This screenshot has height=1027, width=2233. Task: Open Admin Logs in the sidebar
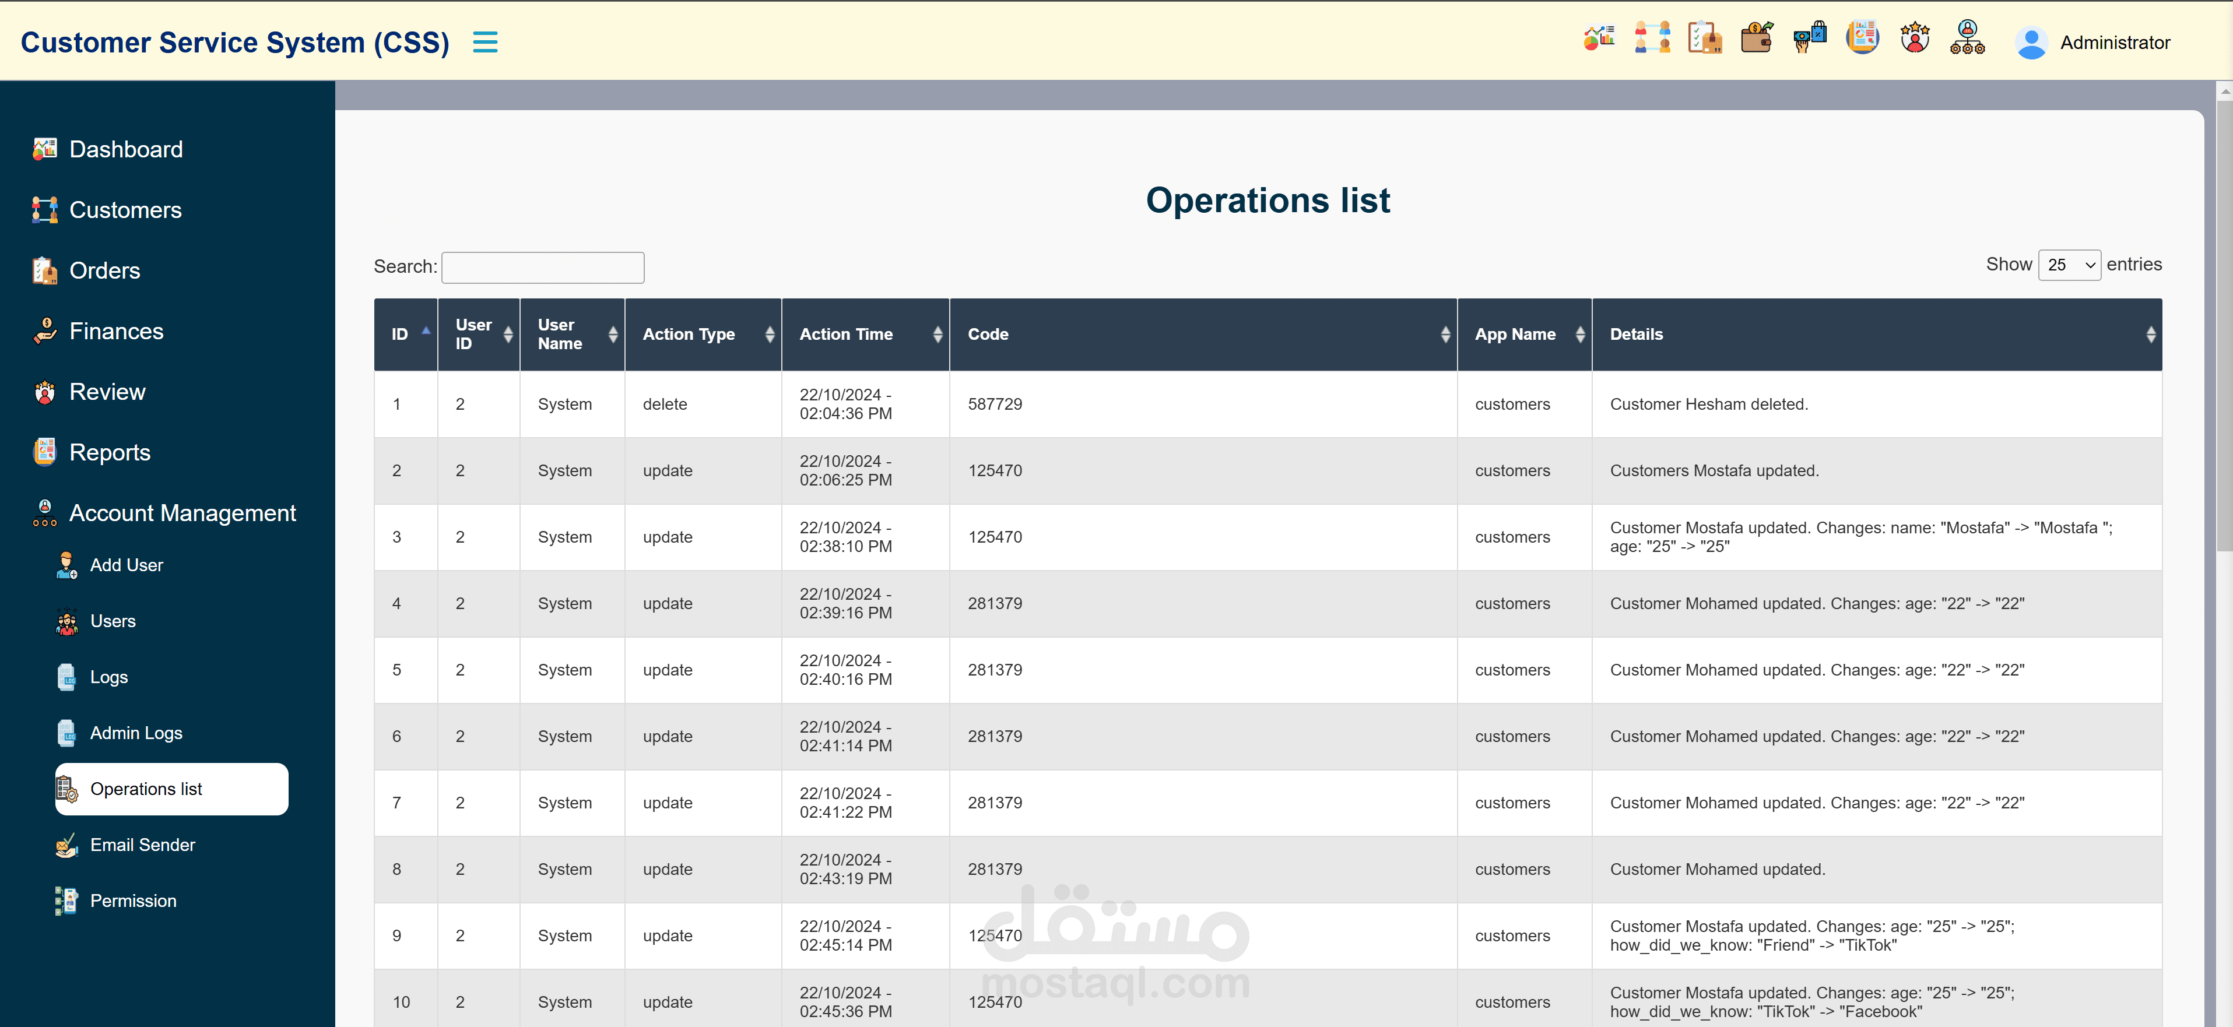point(136,733)
